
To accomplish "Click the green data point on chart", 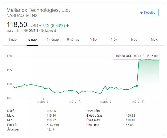I will click(137, 86).
